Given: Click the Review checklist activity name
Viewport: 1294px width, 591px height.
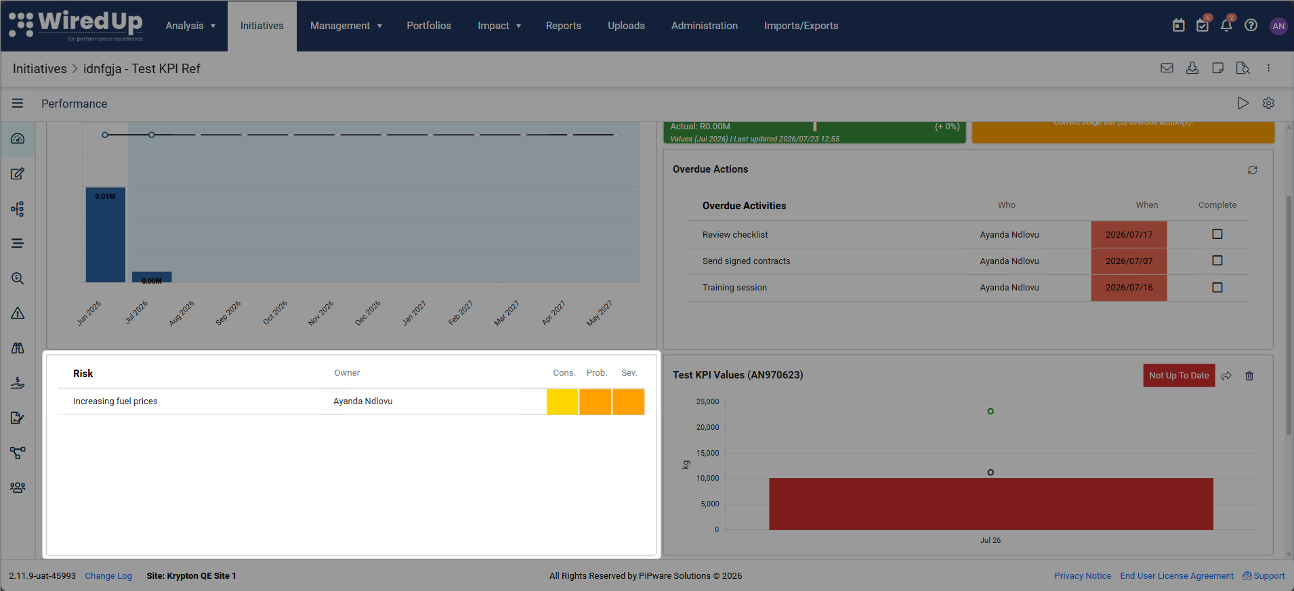Looking at the screenshot, I should click(x=735, y=235).
